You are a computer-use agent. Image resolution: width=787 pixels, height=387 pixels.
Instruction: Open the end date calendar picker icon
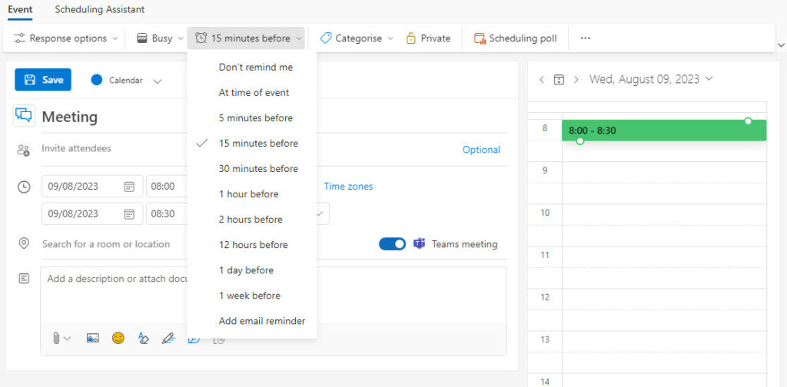(129, 214)
